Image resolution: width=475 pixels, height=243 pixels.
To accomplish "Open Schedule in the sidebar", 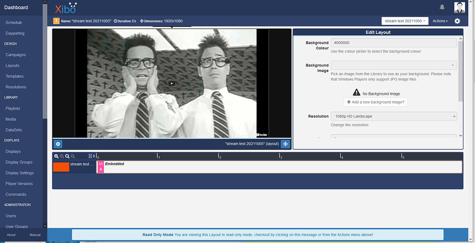I will point(13,22).
